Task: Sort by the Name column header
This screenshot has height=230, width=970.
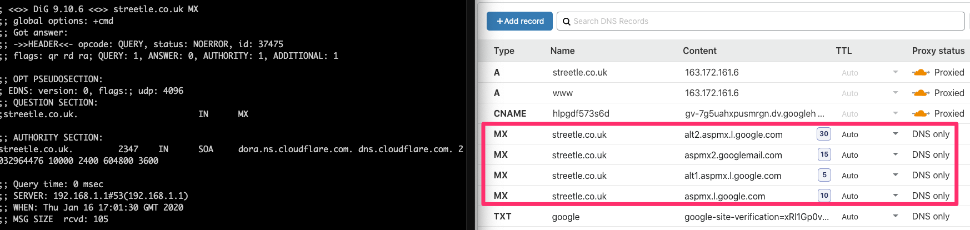Action: pos(562,51)
